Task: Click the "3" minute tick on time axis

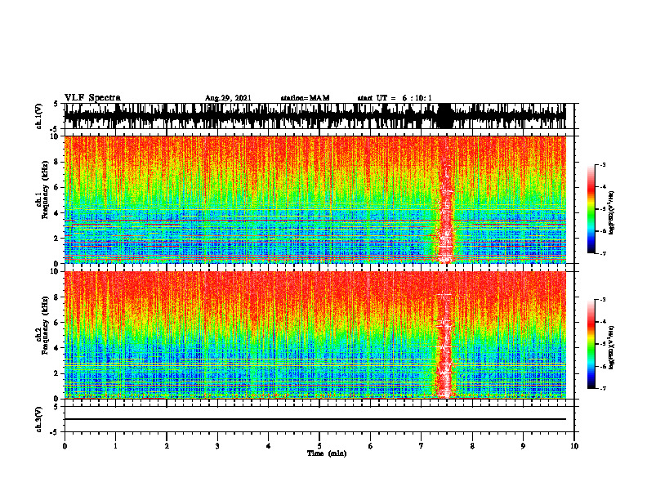Action: point(217,446)
